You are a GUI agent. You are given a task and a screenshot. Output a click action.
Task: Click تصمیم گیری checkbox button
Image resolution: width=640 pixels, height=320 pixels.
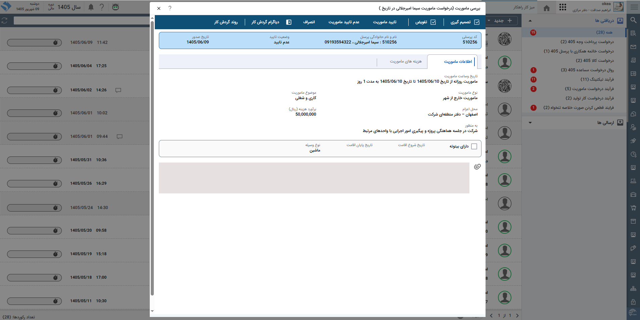click(x=465, y=22)
